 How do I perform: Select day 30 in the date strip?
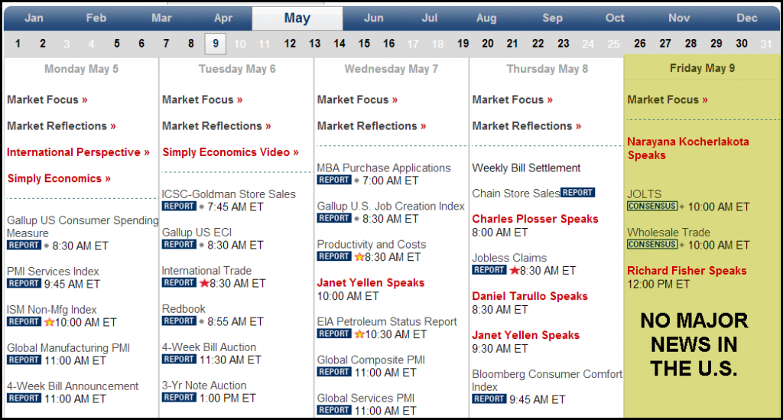pos(742,44)
